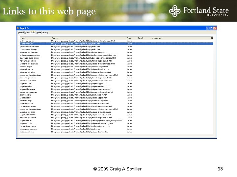
Task: Click the address ending cialis-viagra-vs.html
Action: [x=79, y=95]
